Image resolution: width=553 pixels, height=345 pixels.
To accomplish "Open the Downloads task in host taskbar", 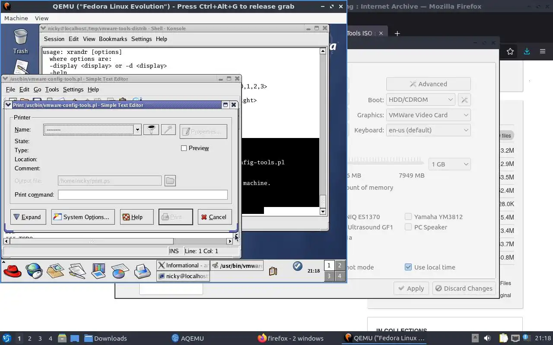I will (105, 338).
